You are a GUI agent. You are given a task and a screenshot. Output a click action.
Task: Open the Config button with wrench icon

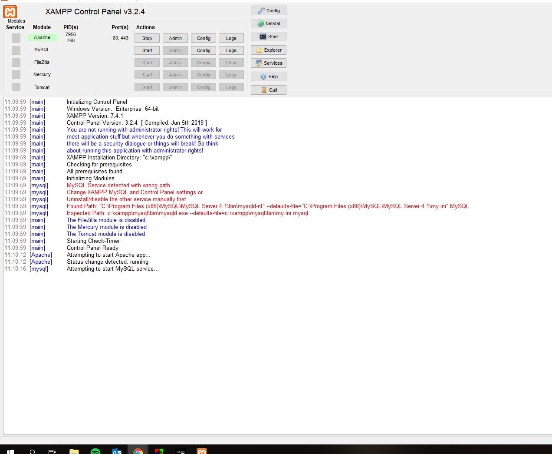(x=269, y=10)
